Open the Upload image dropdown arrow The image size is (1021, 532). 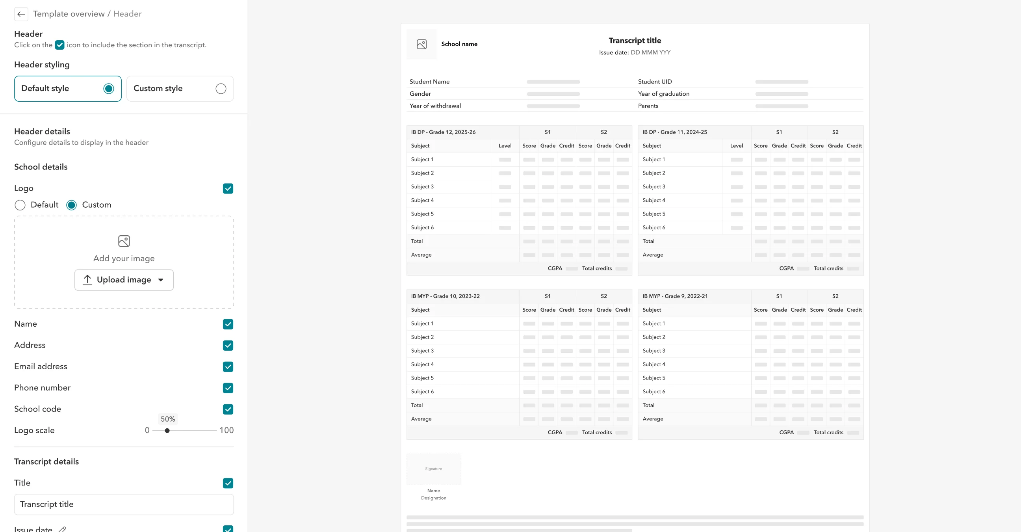point(161,280)
